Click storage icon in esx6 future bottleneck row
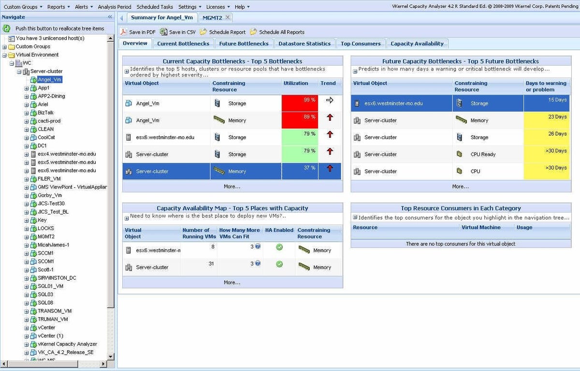This screenshot has height=371, width=580. click(x=459, y=103)
